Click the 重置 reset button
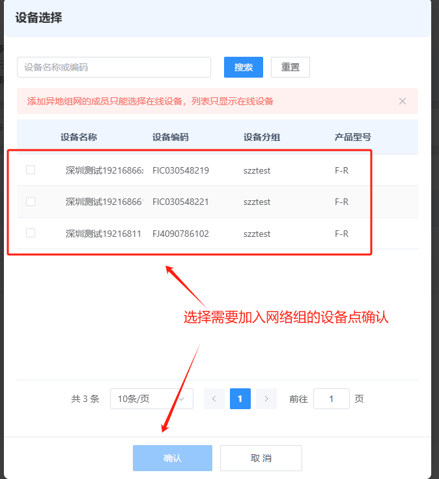The width and height of the screenshot is (439, 479). tap(290, 67)
